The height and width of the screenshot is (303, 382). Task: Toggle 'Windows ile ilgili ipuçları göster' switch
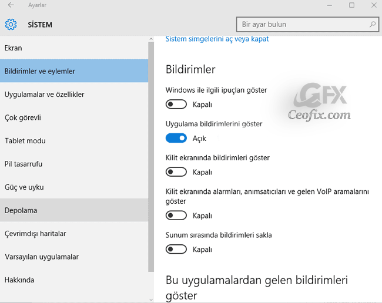click(176, 105)
